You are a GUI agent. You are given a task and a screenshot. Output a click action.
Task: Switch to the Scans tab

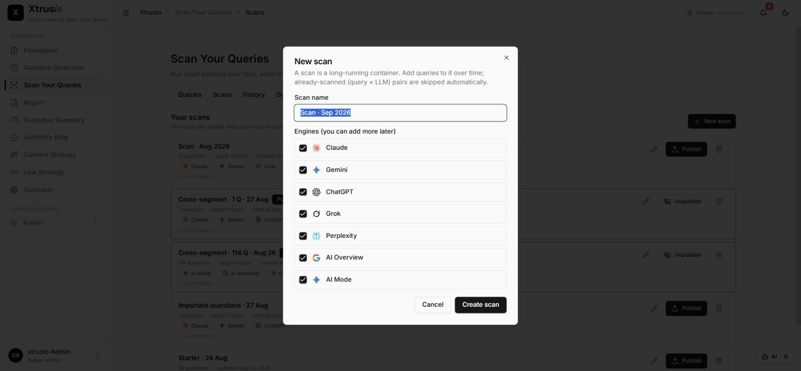pyautogui.click(x=222, y=95)
